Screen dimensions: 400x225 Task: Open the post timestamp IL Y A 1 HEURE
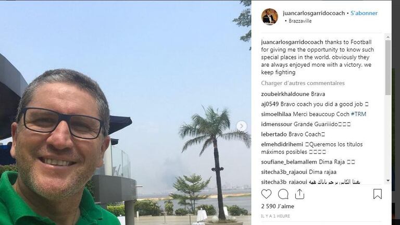(x=276, y=216)
